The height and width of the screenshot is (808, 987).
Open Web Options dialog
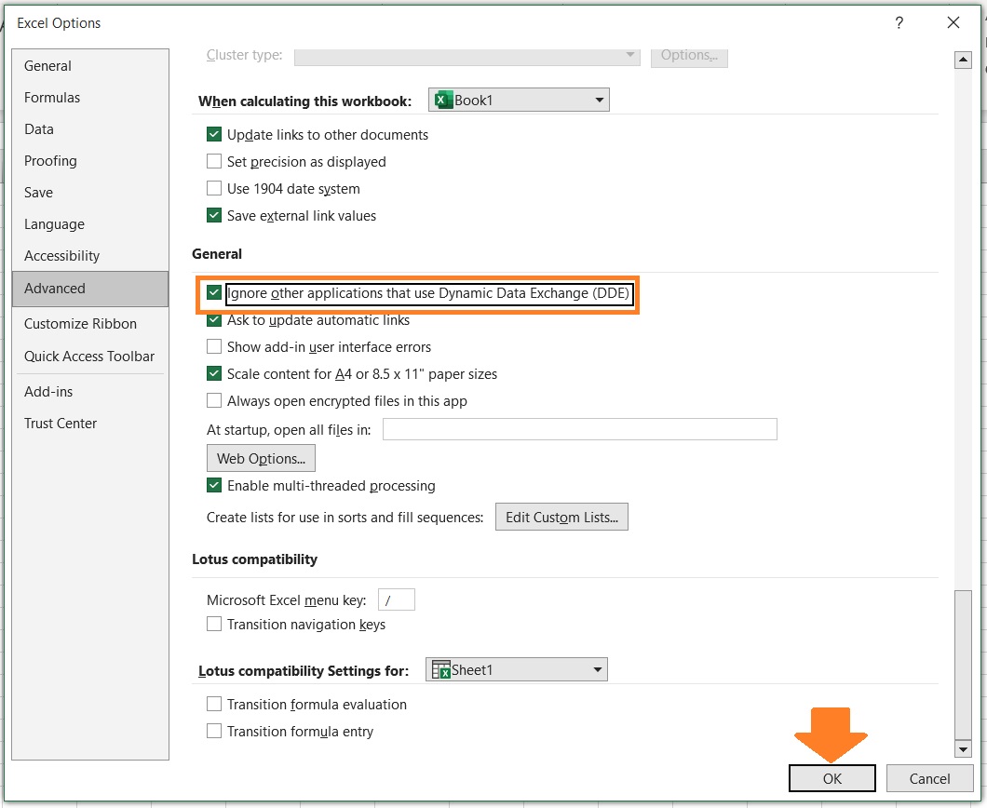261,458
